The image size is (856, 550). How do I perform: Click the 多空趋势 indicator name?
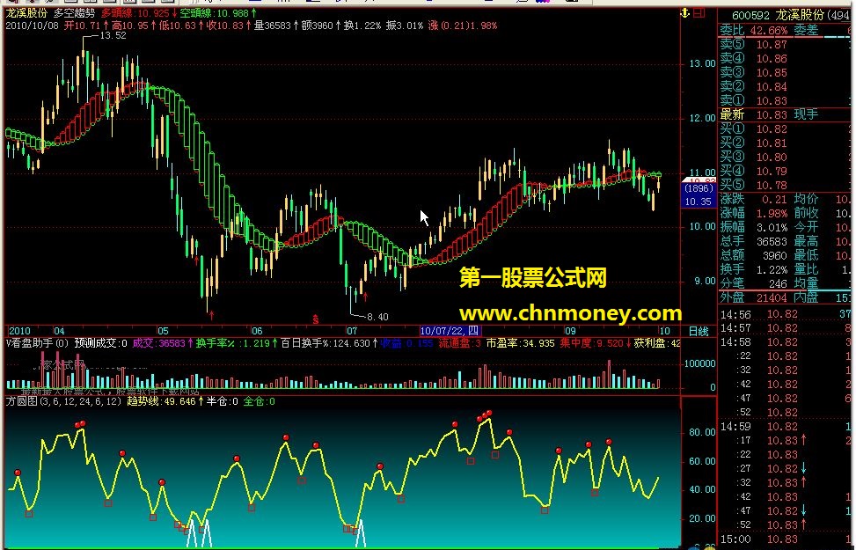[x=74, y=12]
